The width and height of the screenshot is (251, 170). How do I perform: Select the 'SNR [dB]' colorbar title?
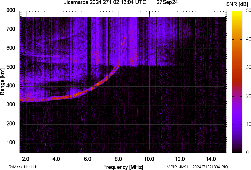[x=237, y=4]
